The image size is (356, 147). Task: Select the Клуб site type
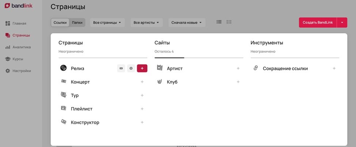point(172,82)
